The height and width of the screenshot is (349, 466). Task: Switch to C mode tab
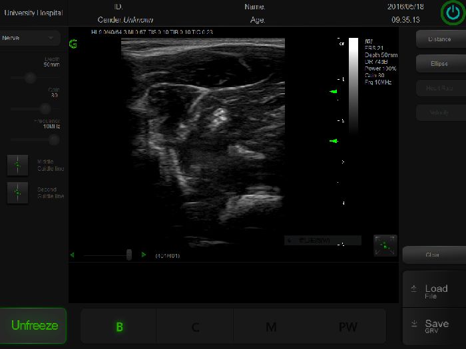point(195,326)
